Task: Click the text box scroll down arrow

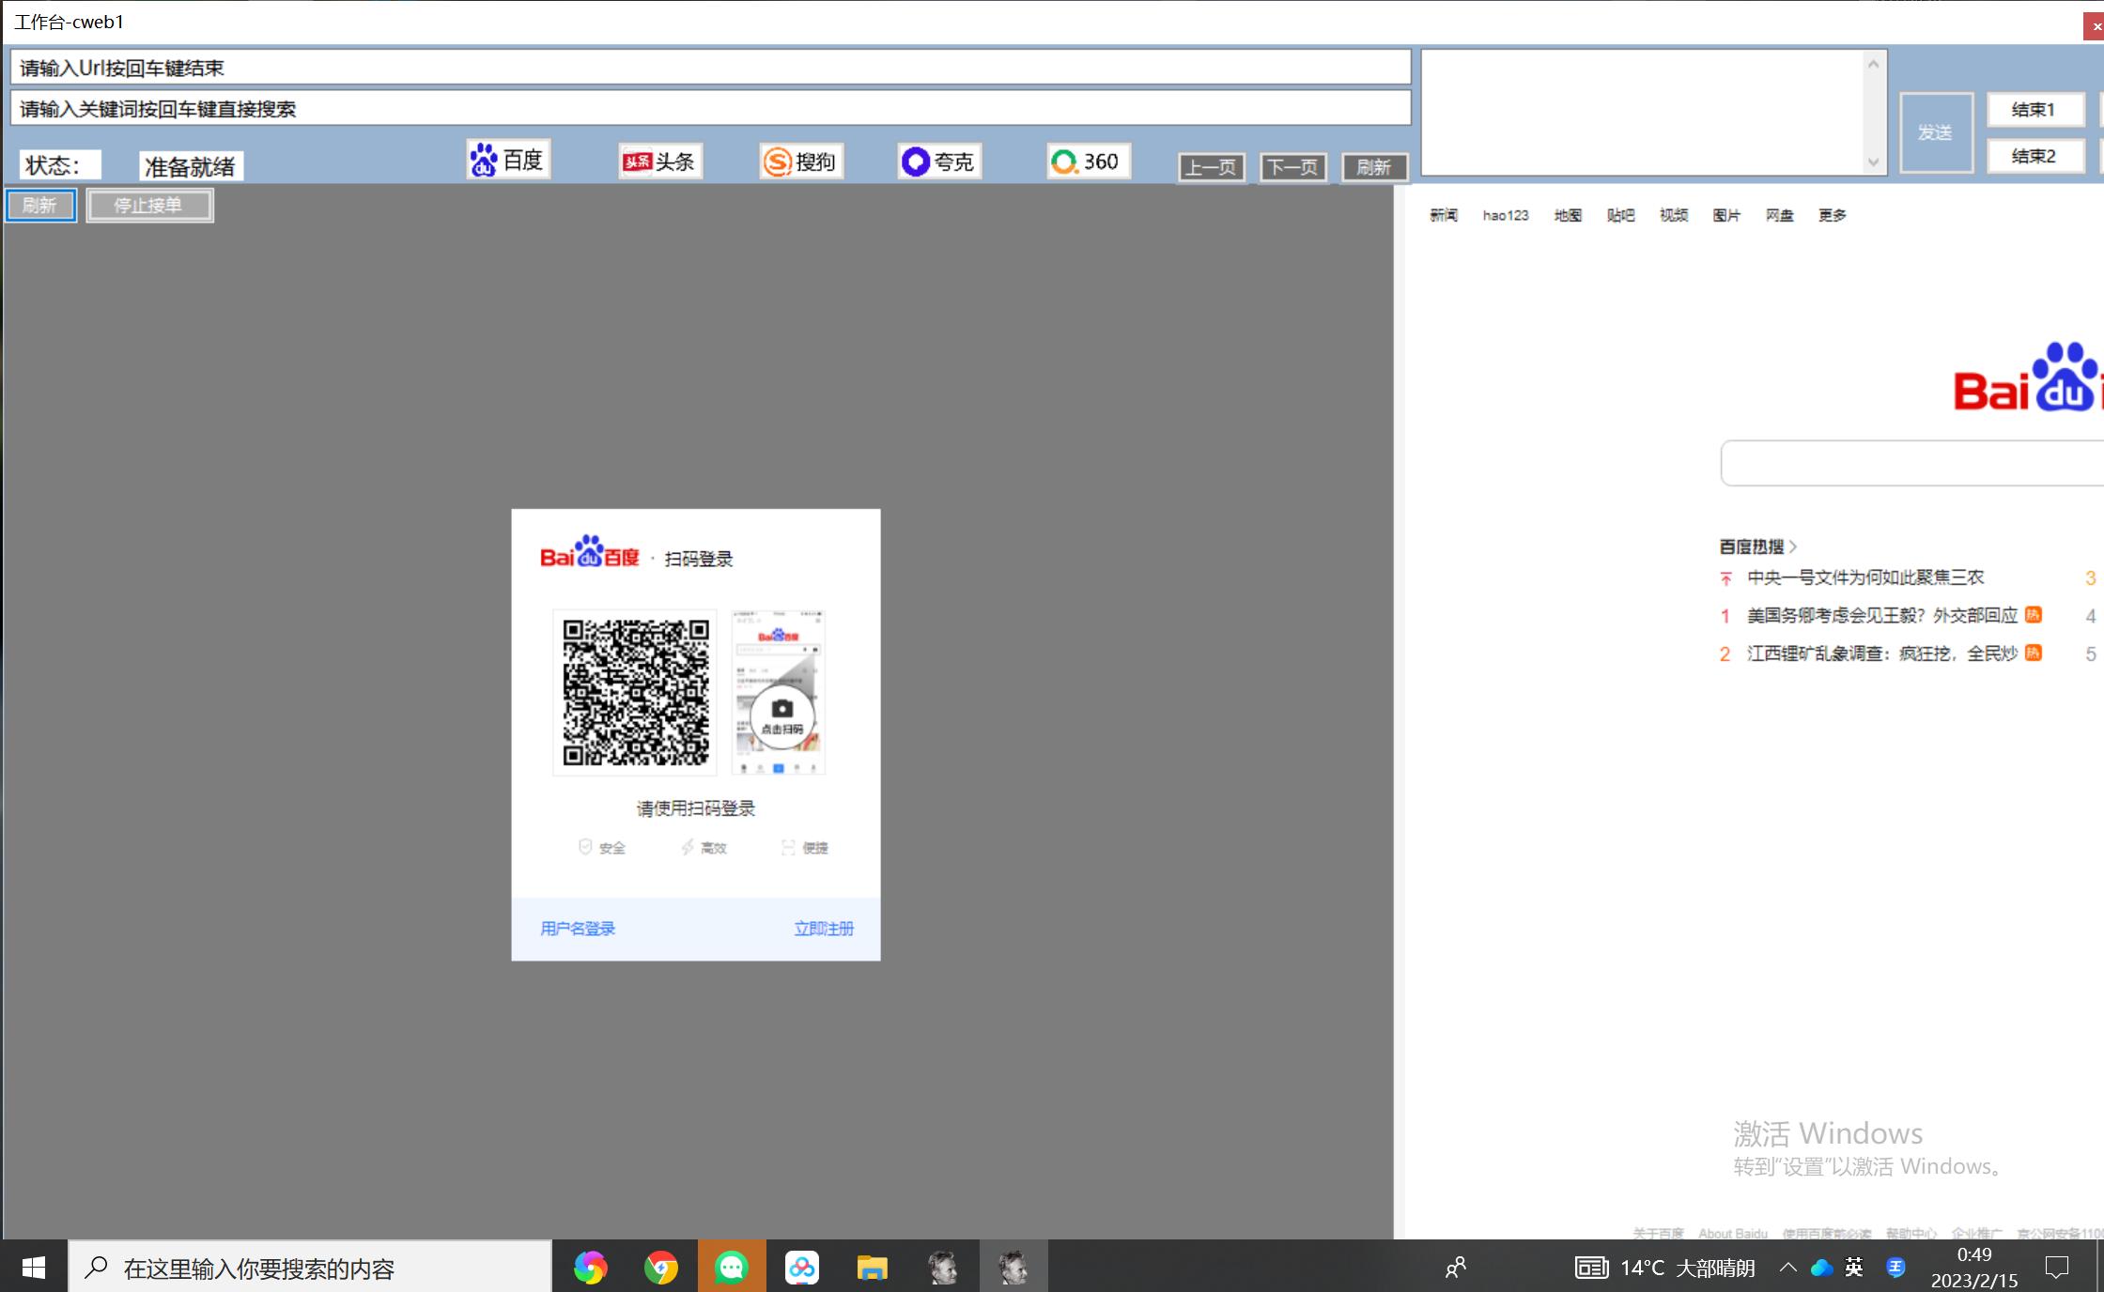Action: pos(1873,162)
